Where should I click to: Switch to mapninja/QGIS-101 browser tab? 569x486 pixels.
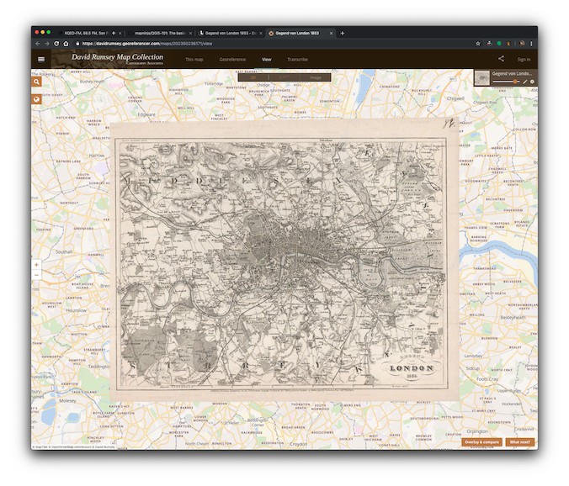[x=161, y=33]
